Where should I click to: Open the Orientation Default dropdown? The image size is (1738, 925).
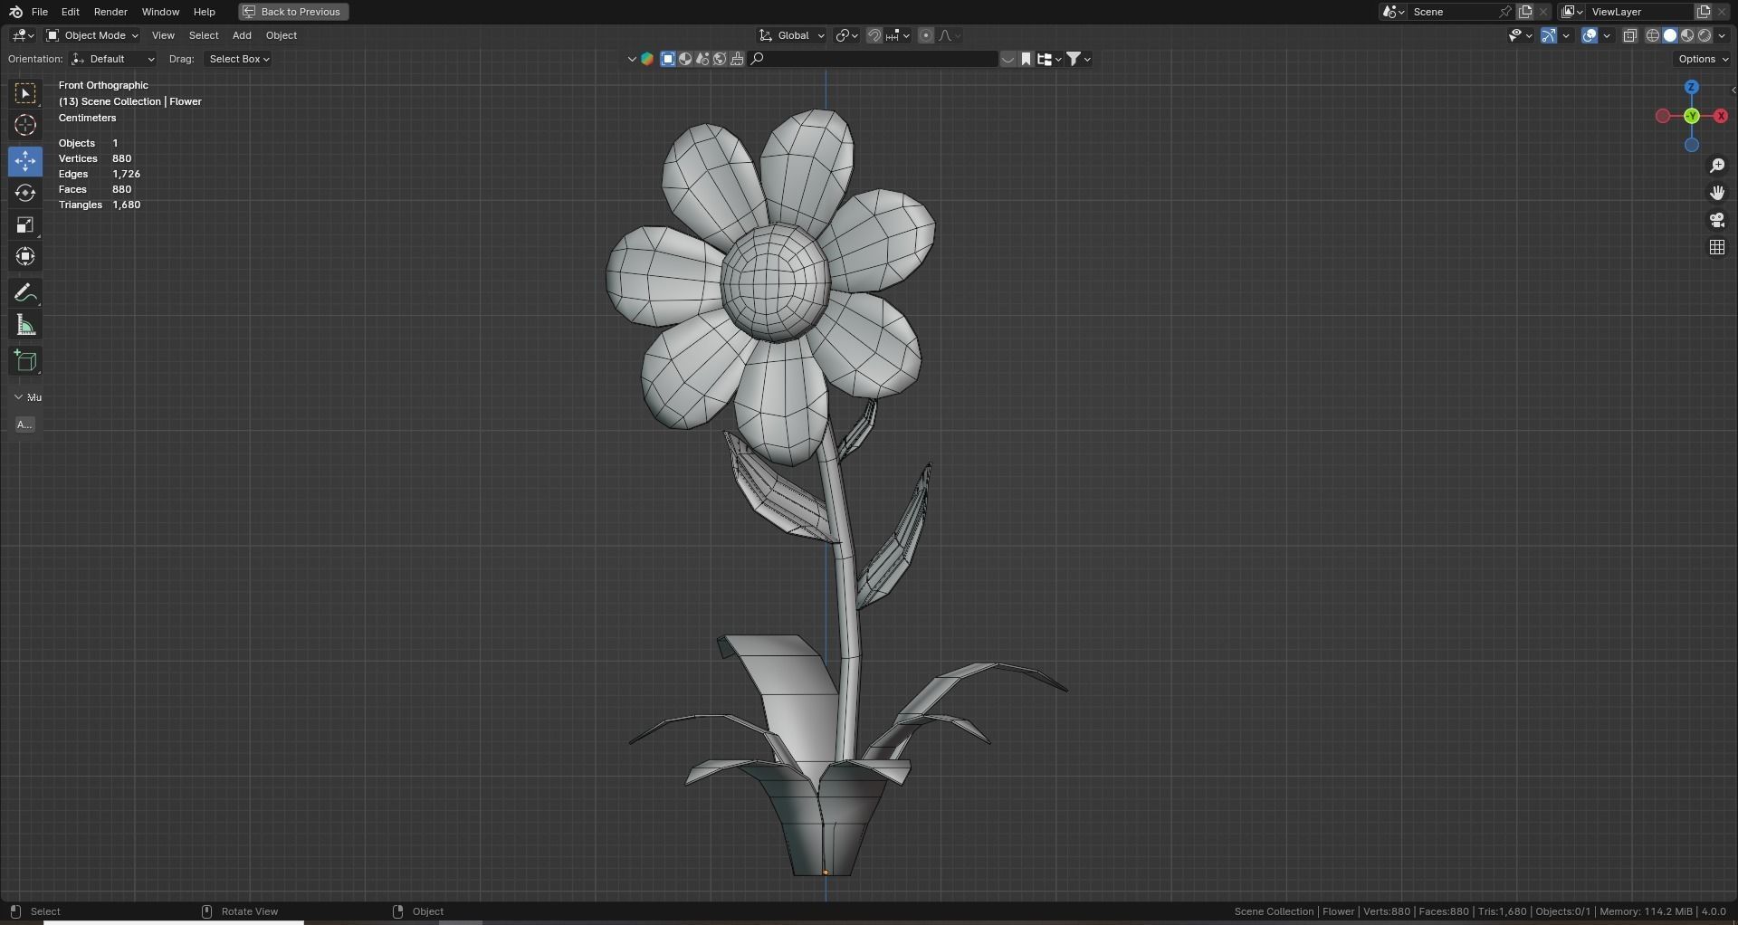click(113, 59)
